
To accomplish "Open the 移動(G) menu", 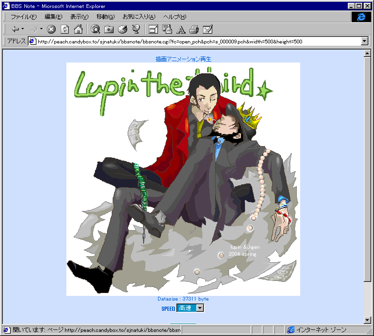I will pos(106,17).
